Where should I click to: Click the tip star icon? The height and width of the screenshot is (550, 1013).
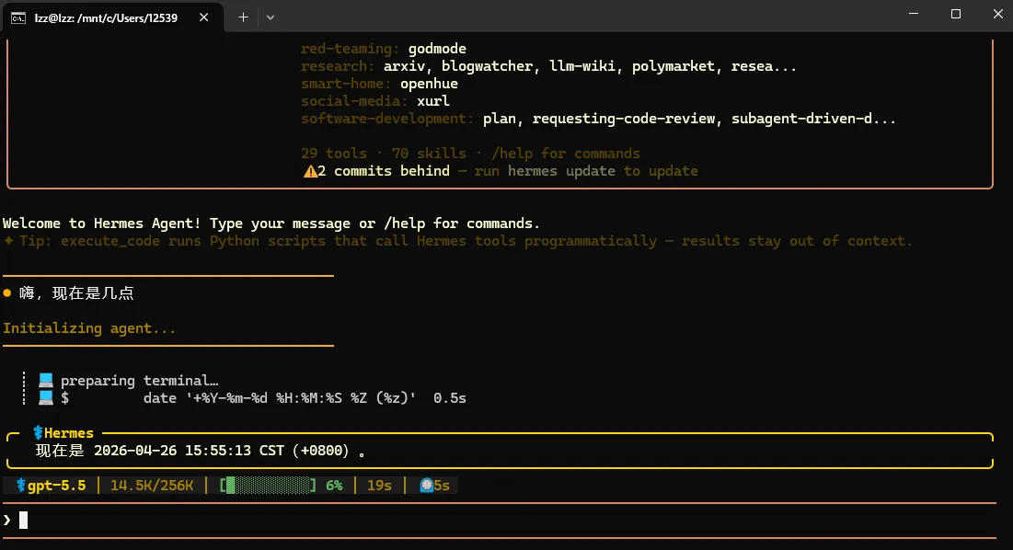8,241
